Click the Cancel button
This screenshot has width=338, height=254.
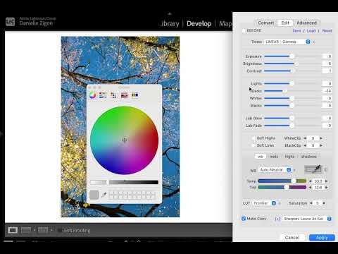point(292,238)
